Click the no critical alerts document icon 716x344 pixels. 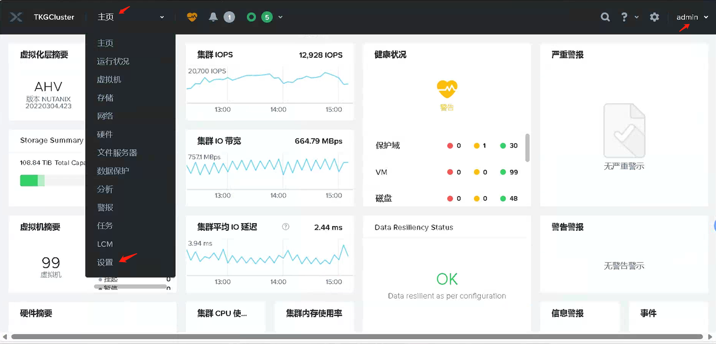pos(624,131)
